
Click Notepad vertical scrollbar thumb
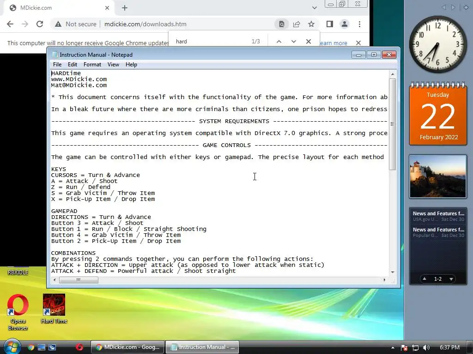click(x=392, y=124)
